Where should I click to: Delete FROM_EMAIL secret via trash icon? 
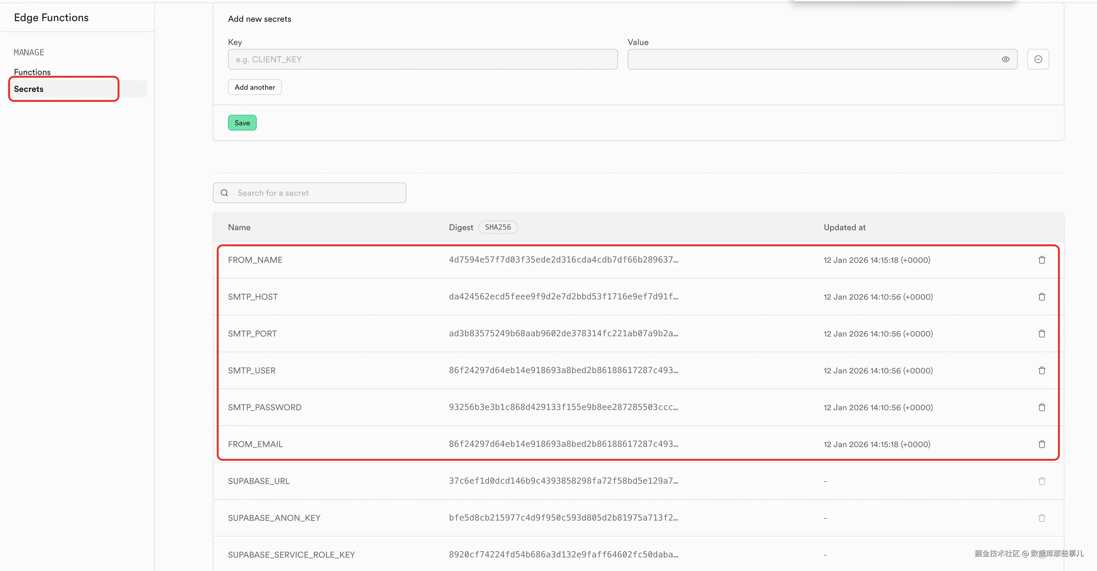click(1041, 444)
